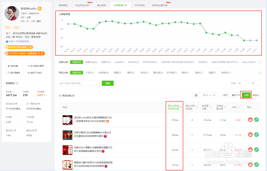Filter brands by 完美日记(4)
Screen dimensions: 267x171
tap(91, 62)
